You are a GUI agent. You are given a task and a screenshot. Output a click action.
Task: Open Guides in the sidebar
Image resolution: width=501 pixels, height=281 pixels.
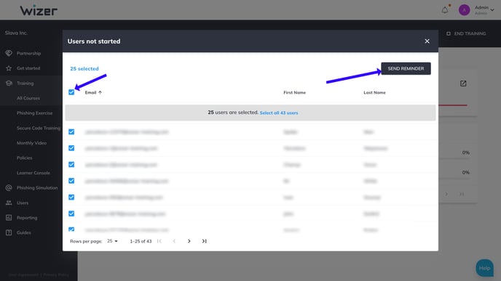tap(24, 232)
